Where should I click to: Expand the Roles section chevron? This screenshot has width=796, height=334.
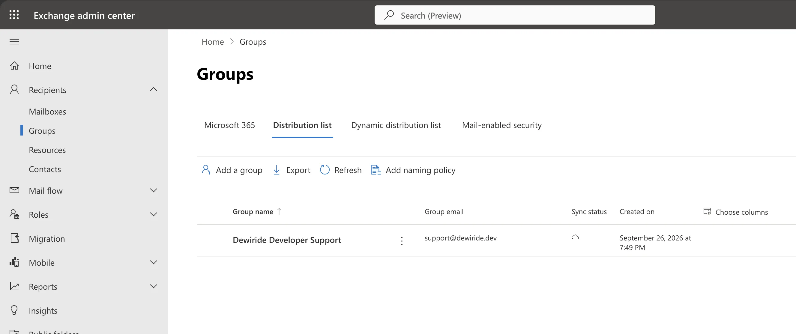[x=154, y=214]
